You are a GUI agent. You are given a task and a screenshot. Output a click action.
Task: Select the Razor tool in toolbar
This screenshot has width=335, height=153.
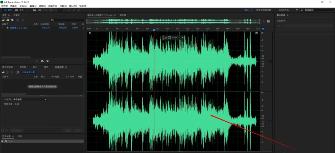[x=51, y=10]
